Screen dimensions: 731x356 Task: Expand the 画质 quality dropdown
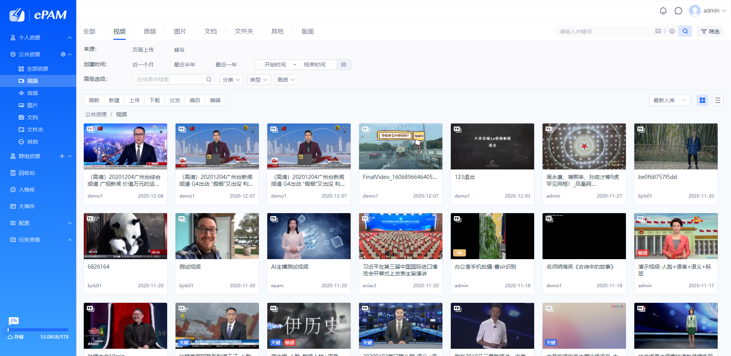[x=286, y=80]
